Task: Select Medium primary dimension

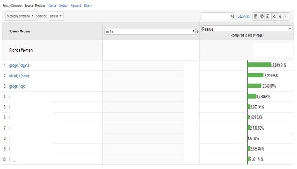Action: (x=63, y=6)
